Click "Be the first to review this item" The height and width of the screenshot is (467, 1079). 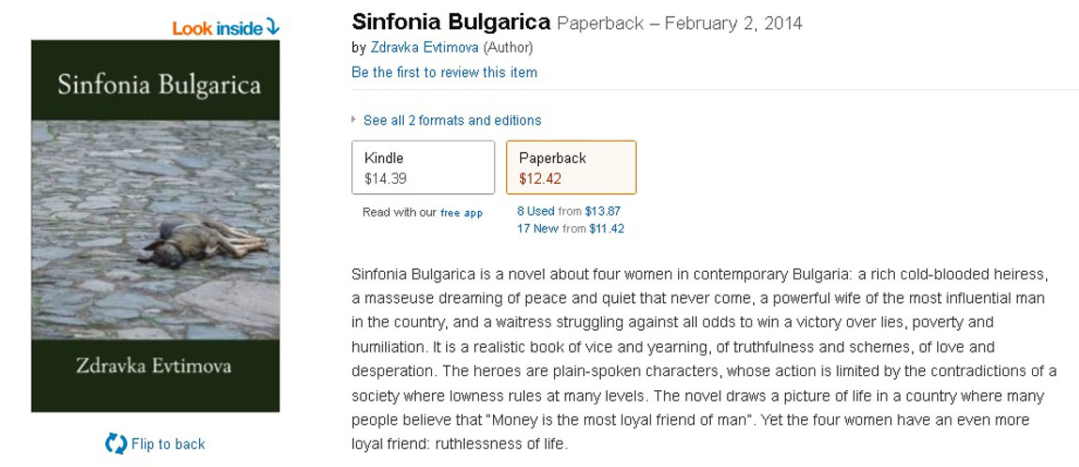coord(444,72)
